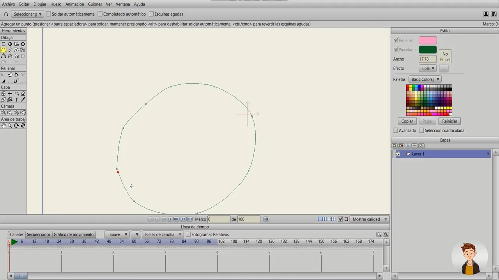Choose the Draw Shape tool
499x280 pixels.
pyautogui.click(x=16, y=50)
